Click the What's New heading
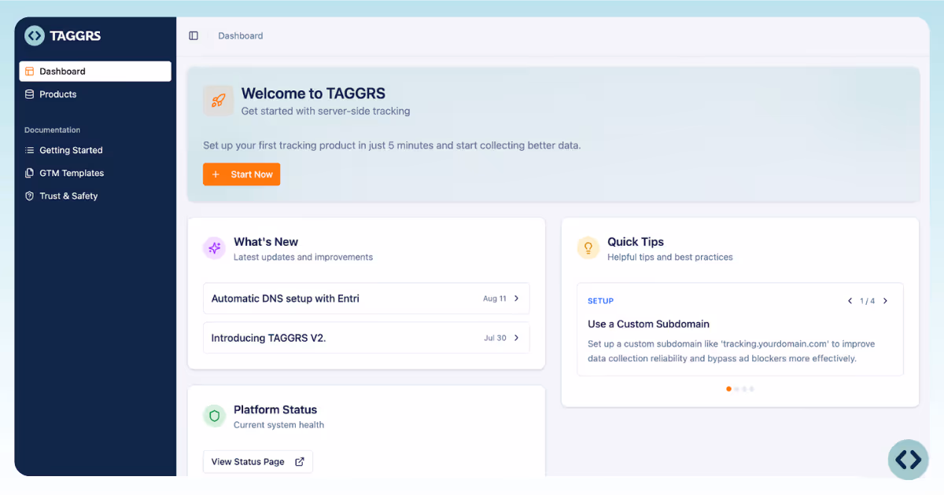Image resolution: width=944 pixels, height=495 pixels. click(266, 242)
